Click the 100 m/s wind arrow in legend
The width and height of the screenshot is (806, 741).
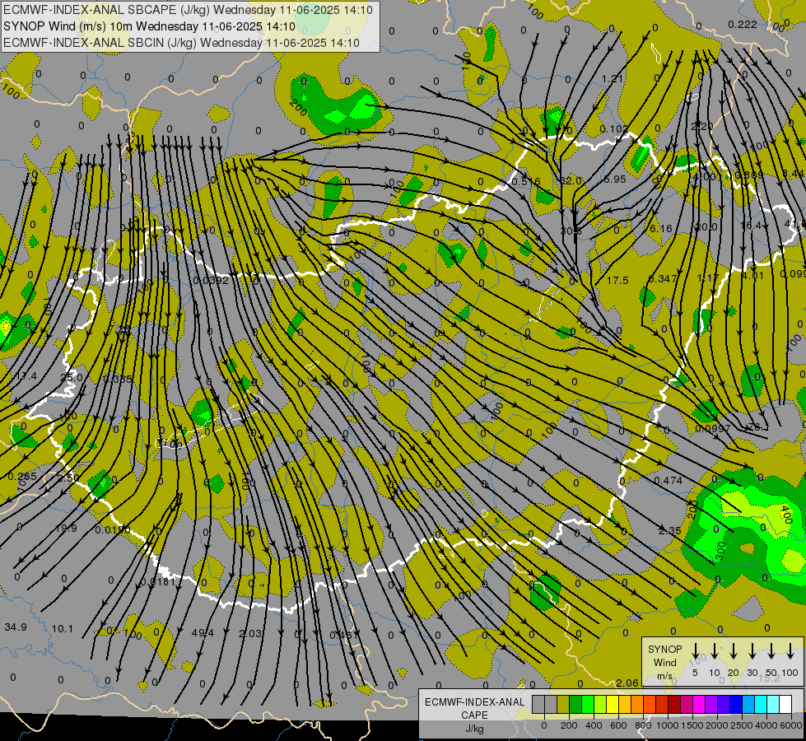coord(790,650)
